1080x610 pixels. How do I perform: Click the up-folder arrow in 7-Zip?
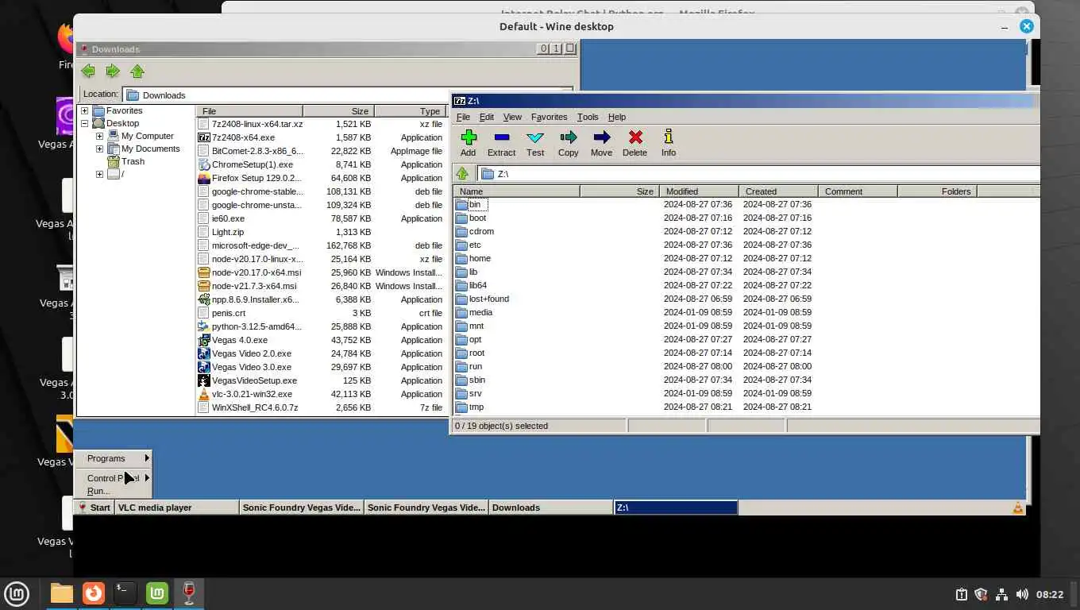click(462, 173)
